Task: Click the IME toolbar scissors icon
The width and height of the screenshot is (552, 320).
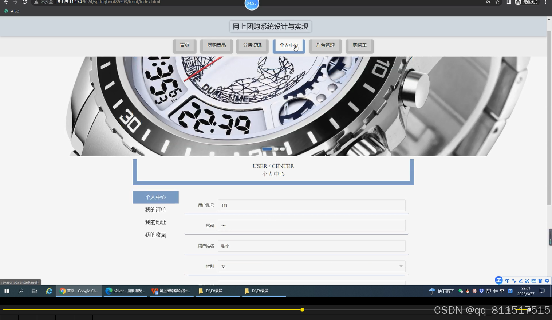Action: pos(527,281)
